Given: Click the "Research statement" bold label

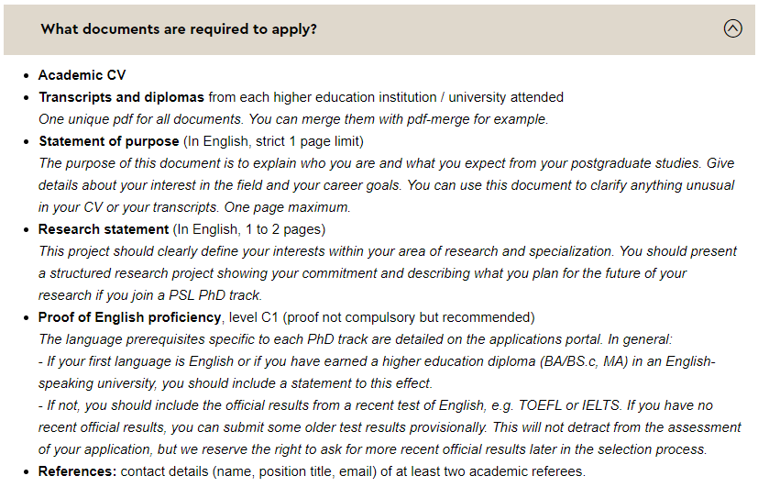Looking at the screenshot, I should click(104, 229).
